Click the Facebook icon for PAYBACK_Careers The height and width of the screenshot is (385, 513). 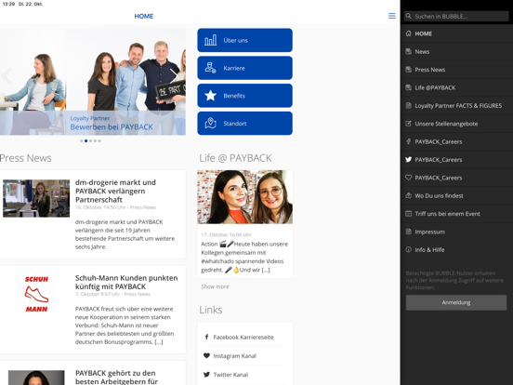coord(408,141)
